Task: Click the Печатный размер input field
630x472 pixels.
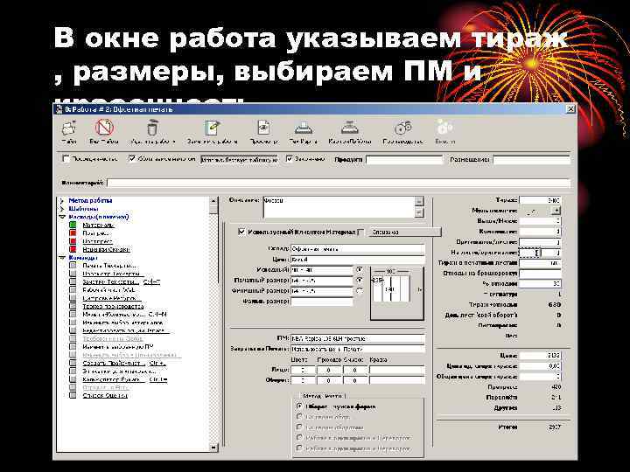Action: [x=321, y=281]
